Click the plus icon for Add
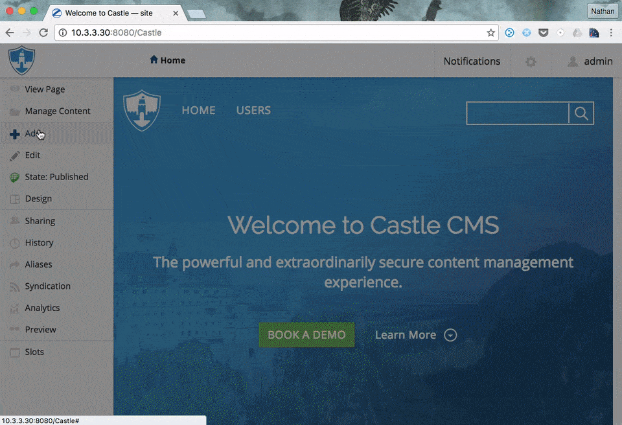The image size is (622, 425). [15, 134]
